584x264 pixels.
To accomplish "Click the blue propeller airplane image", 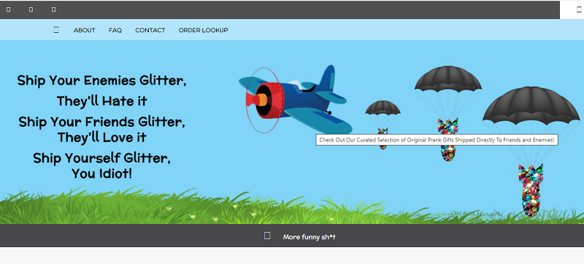I will coord(296,100).
